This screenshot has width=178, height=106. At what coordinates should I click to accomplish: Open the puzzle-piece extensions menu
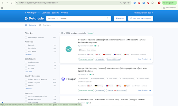152,3
